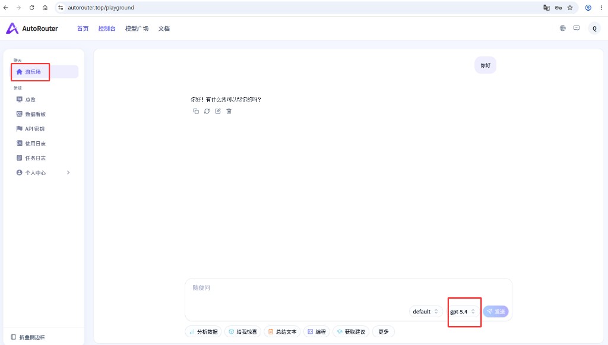Choose the 编程 suggestion
608x345 pixels.
317,332
